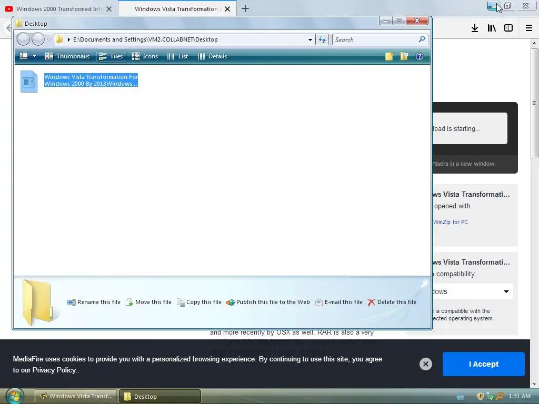Switch to Thumbnails view
539x404 pixels.
(x=67, y=56)
